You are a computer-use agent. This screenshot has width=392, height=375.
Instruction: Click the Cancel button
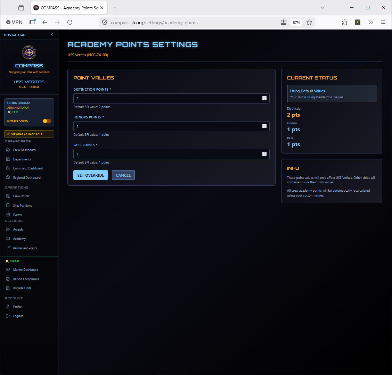(123, 175)
